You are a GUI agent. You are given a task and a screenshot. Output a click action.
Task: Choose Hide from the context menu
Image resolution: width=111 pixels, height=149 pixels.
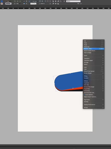(94, 69)
